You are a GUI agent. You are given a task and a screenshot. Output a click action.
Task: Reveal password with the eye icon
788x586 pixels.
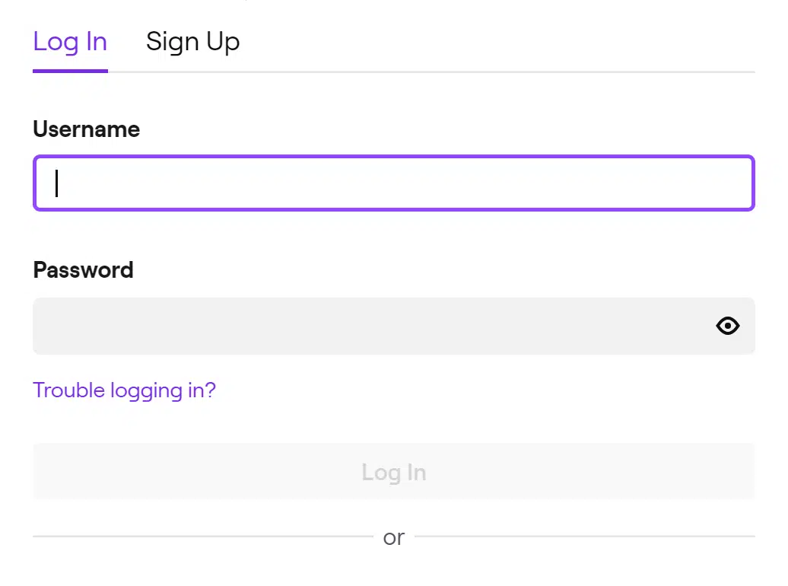click(x=727, y=326)
